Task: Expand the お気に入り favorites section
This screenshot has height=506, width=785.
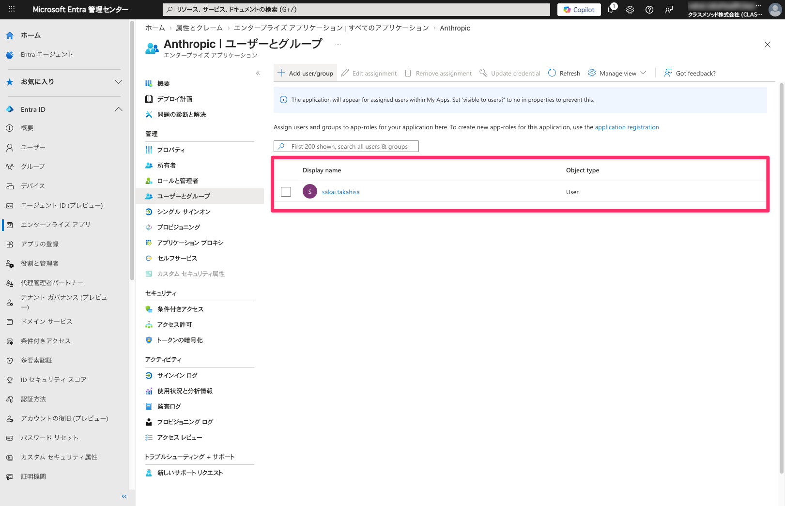Action: [x=118, y=82]
